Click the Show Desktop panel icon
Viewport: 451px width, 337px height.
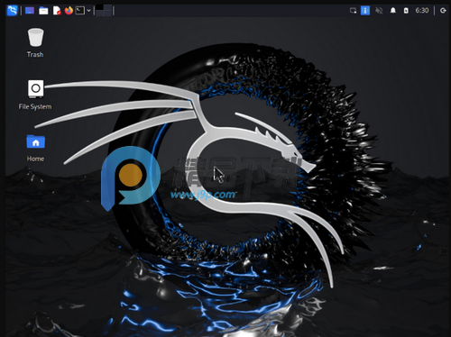pyautogui.click(x=30, y=11)
